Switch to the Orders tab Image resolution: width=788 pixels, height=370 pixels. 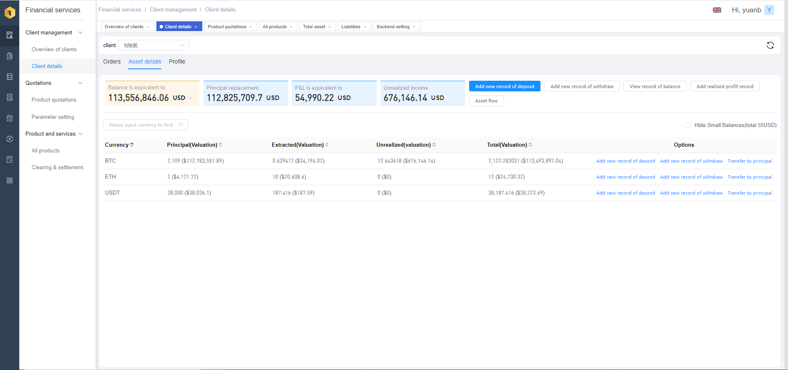pos(112,61)
